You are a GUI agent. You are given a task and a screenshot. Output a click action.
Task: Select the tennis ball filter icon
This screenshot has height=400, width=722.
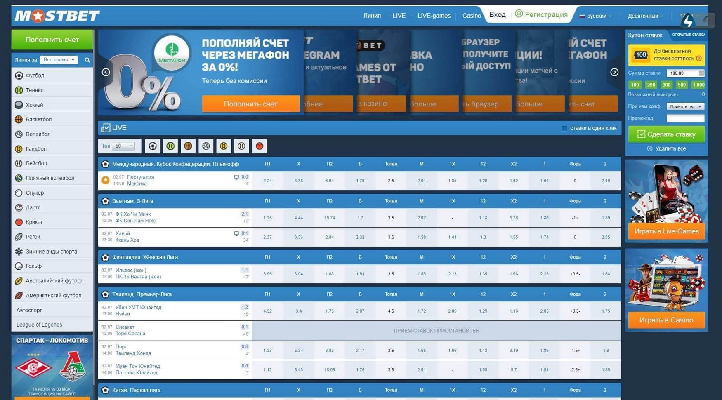point(170,146)
